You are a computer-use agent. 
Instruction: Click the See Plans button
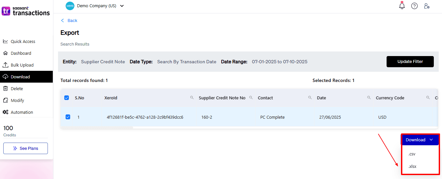pos(26,148)
